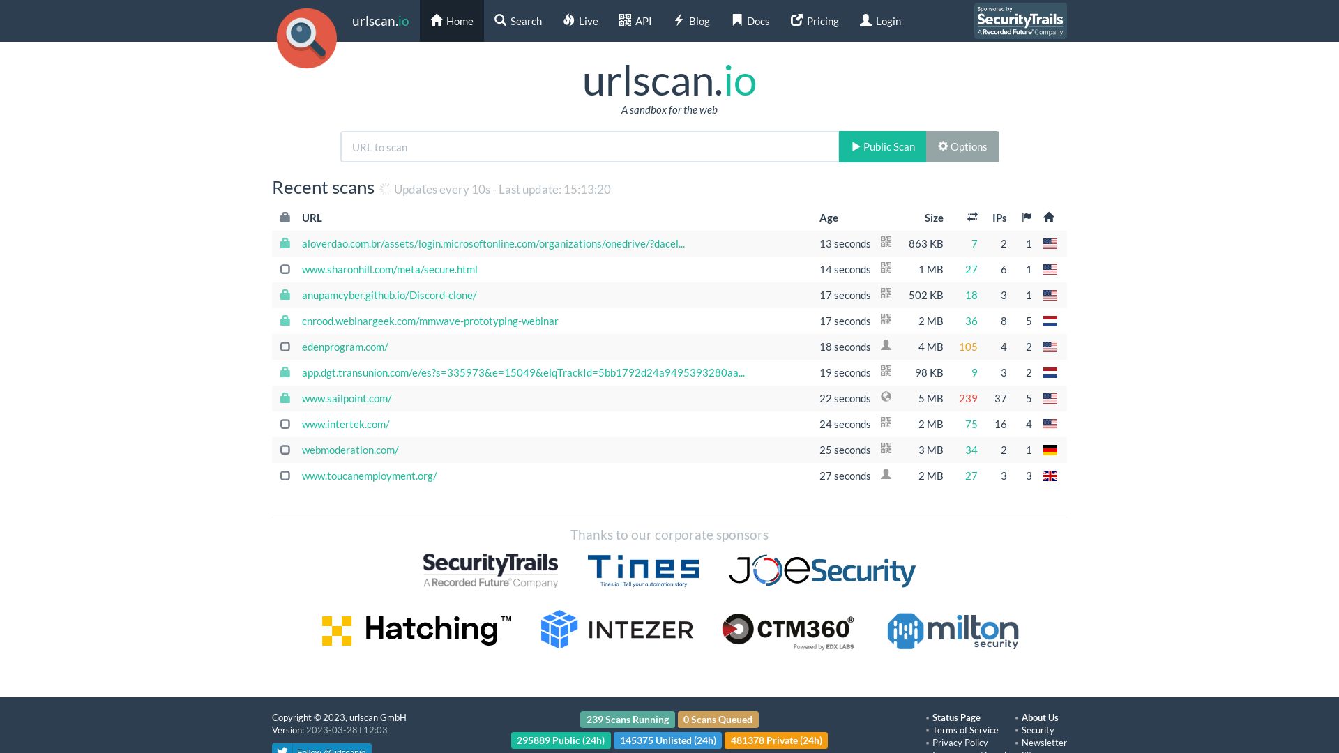This screenshot has width=1339, height=753.
Task: Click green lock icon for www.sailpoint.com row
Action: tap(285, 398)
